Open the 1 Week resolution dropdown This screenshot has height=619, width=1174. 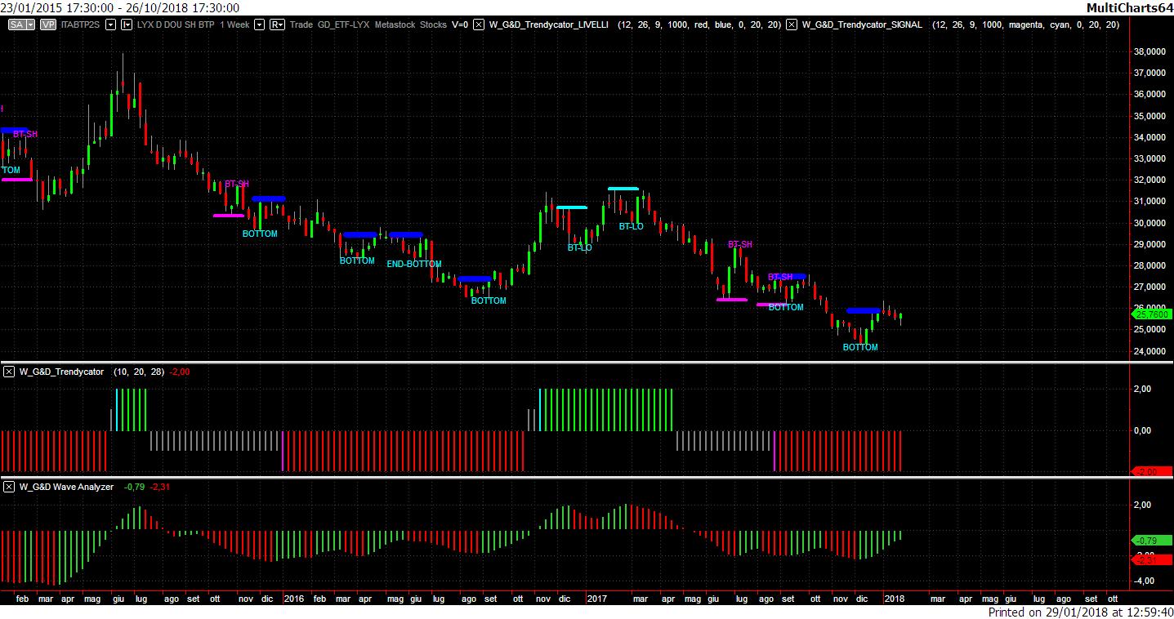[260, 24]
